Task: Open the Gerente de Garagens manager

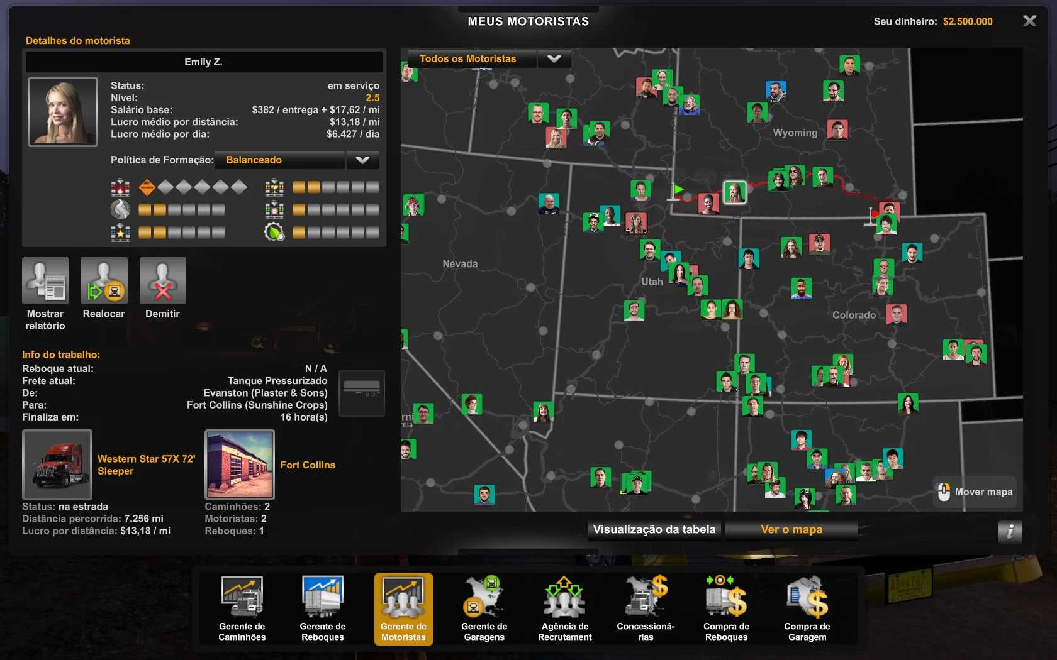Action: pos(484,608)
